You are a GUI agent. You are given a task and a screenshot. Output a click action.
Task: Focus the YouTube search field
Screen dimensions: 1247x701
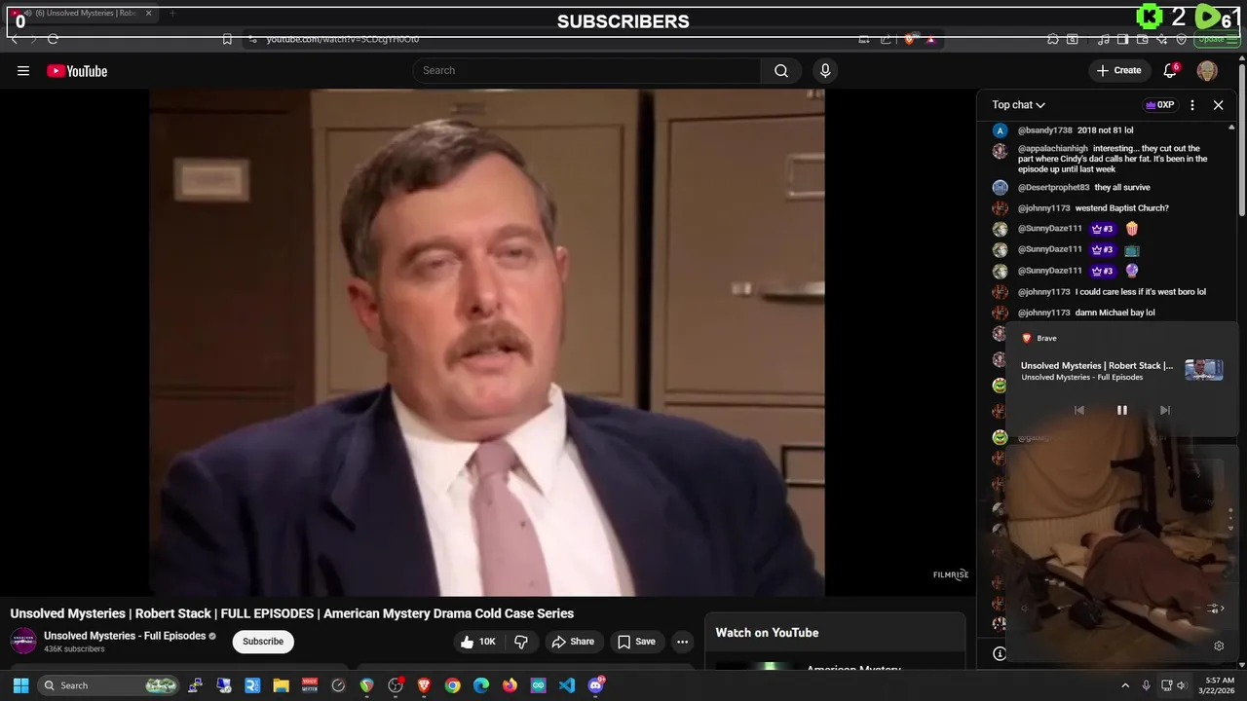coord(587,70)
